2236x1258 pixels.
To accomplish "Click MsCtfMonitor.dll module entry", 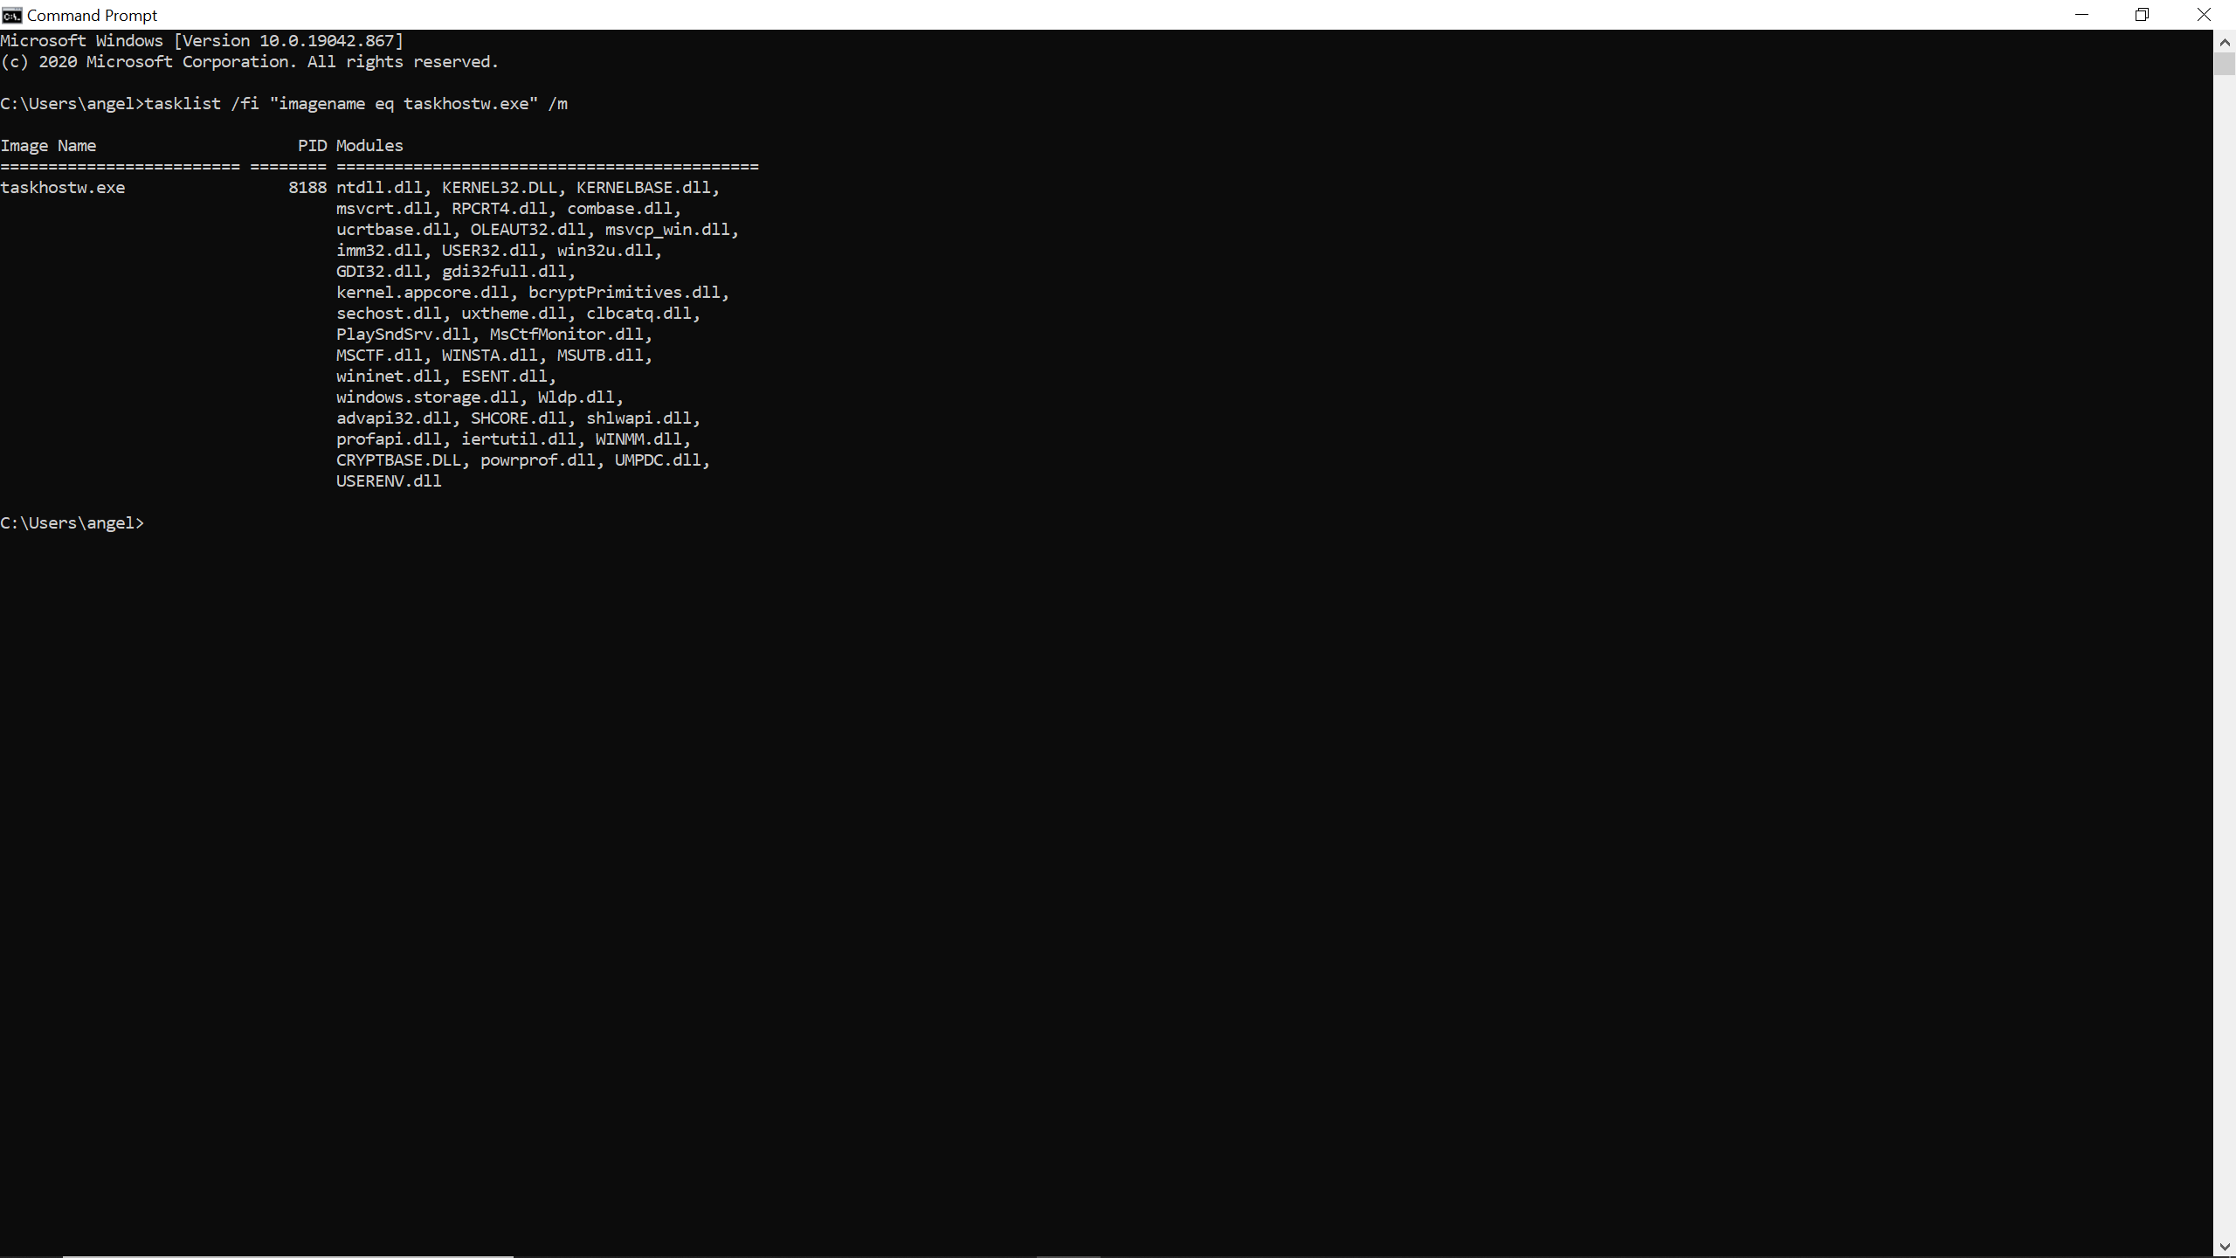I will point(567,335).
